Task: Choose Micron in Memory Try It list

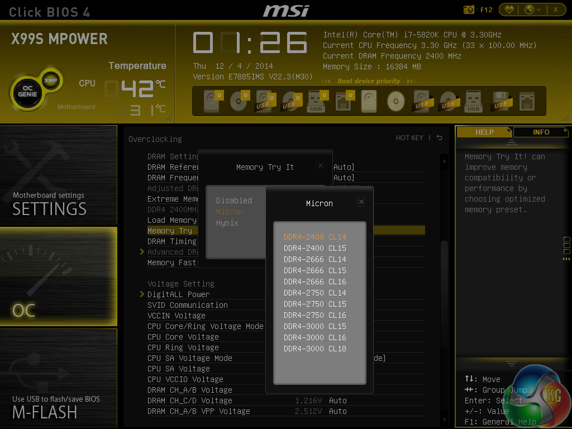Action: [x=230, y=212]
